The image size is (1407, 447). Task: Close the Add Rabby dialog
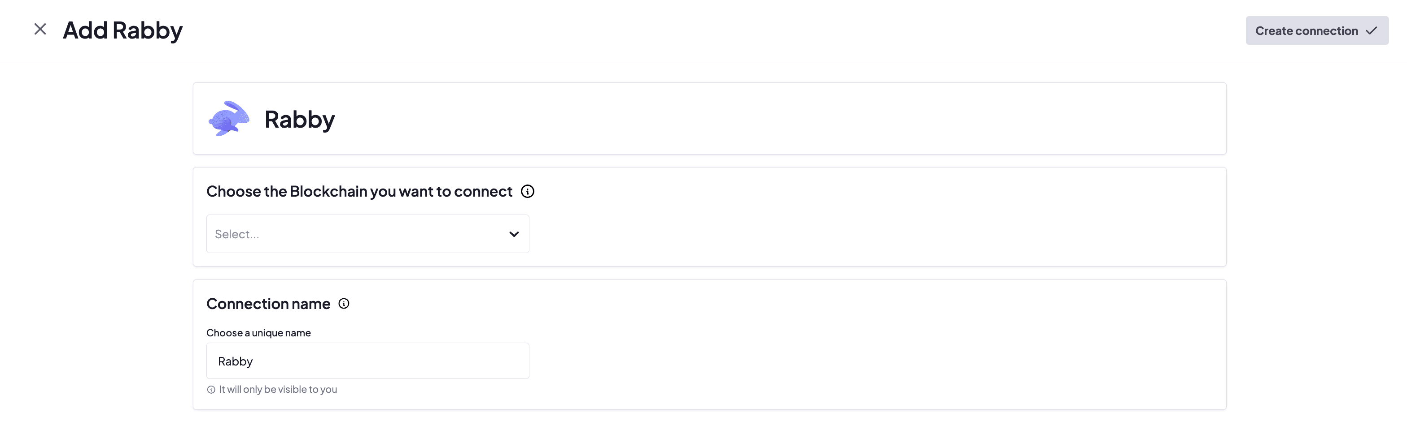40,30
